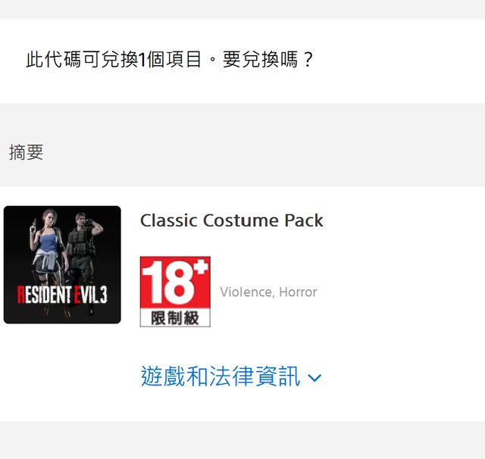Image resolution: width=485 pixels, height=459 pixels.
Task: Click the 法律資訊 portion of the blue link
Action: click(255, 376)
